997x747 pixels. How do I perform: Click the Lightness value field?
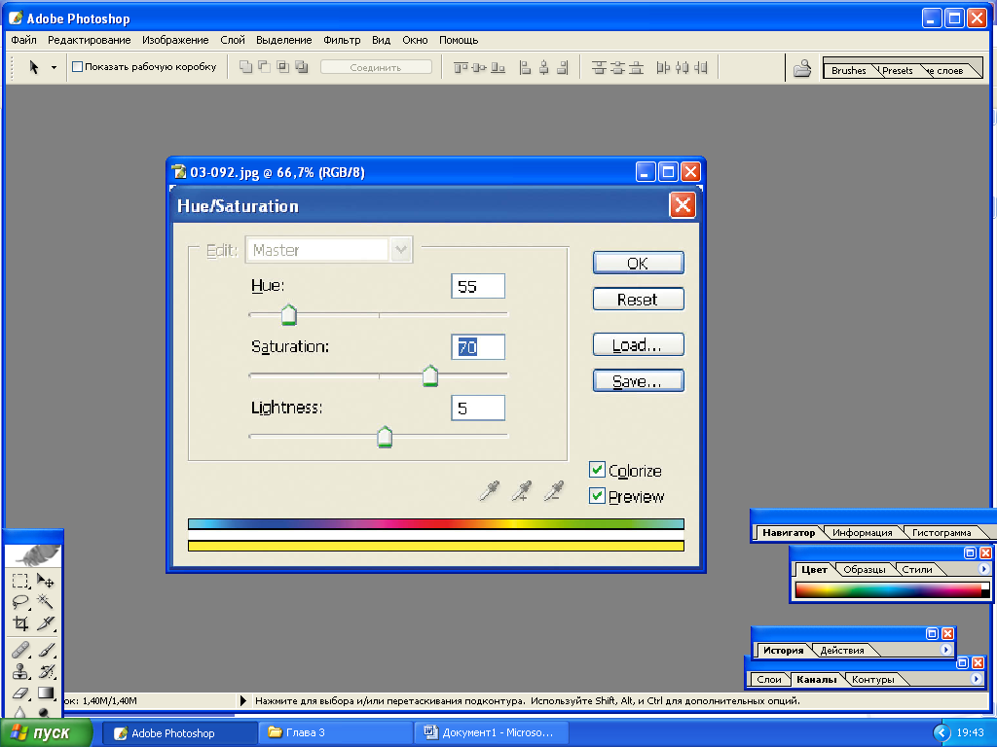pyautogui.click(x=478, y=408)
